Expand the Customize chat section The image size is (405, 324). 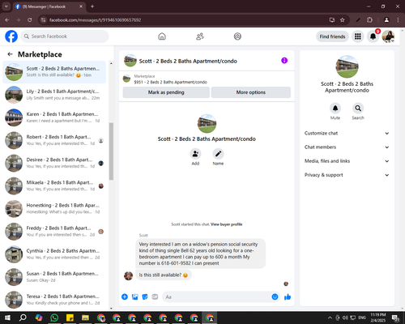347,134
